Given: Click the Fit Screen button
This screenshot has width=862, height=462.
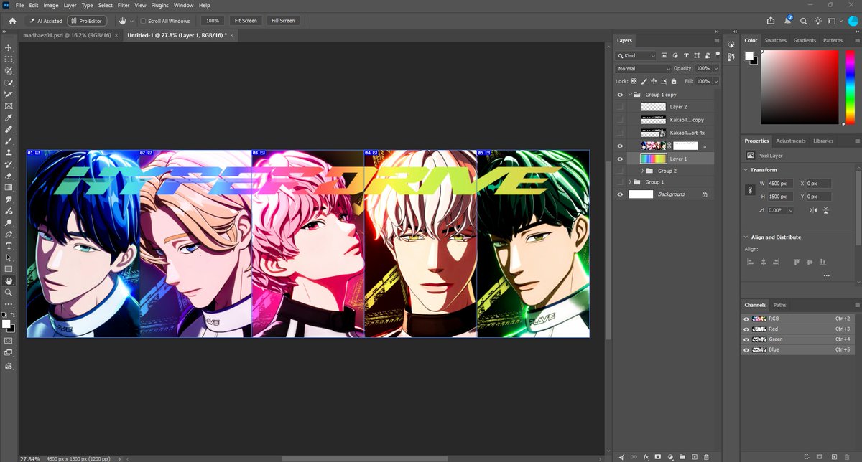Looking at the screenshot, I should click(245, 21).
